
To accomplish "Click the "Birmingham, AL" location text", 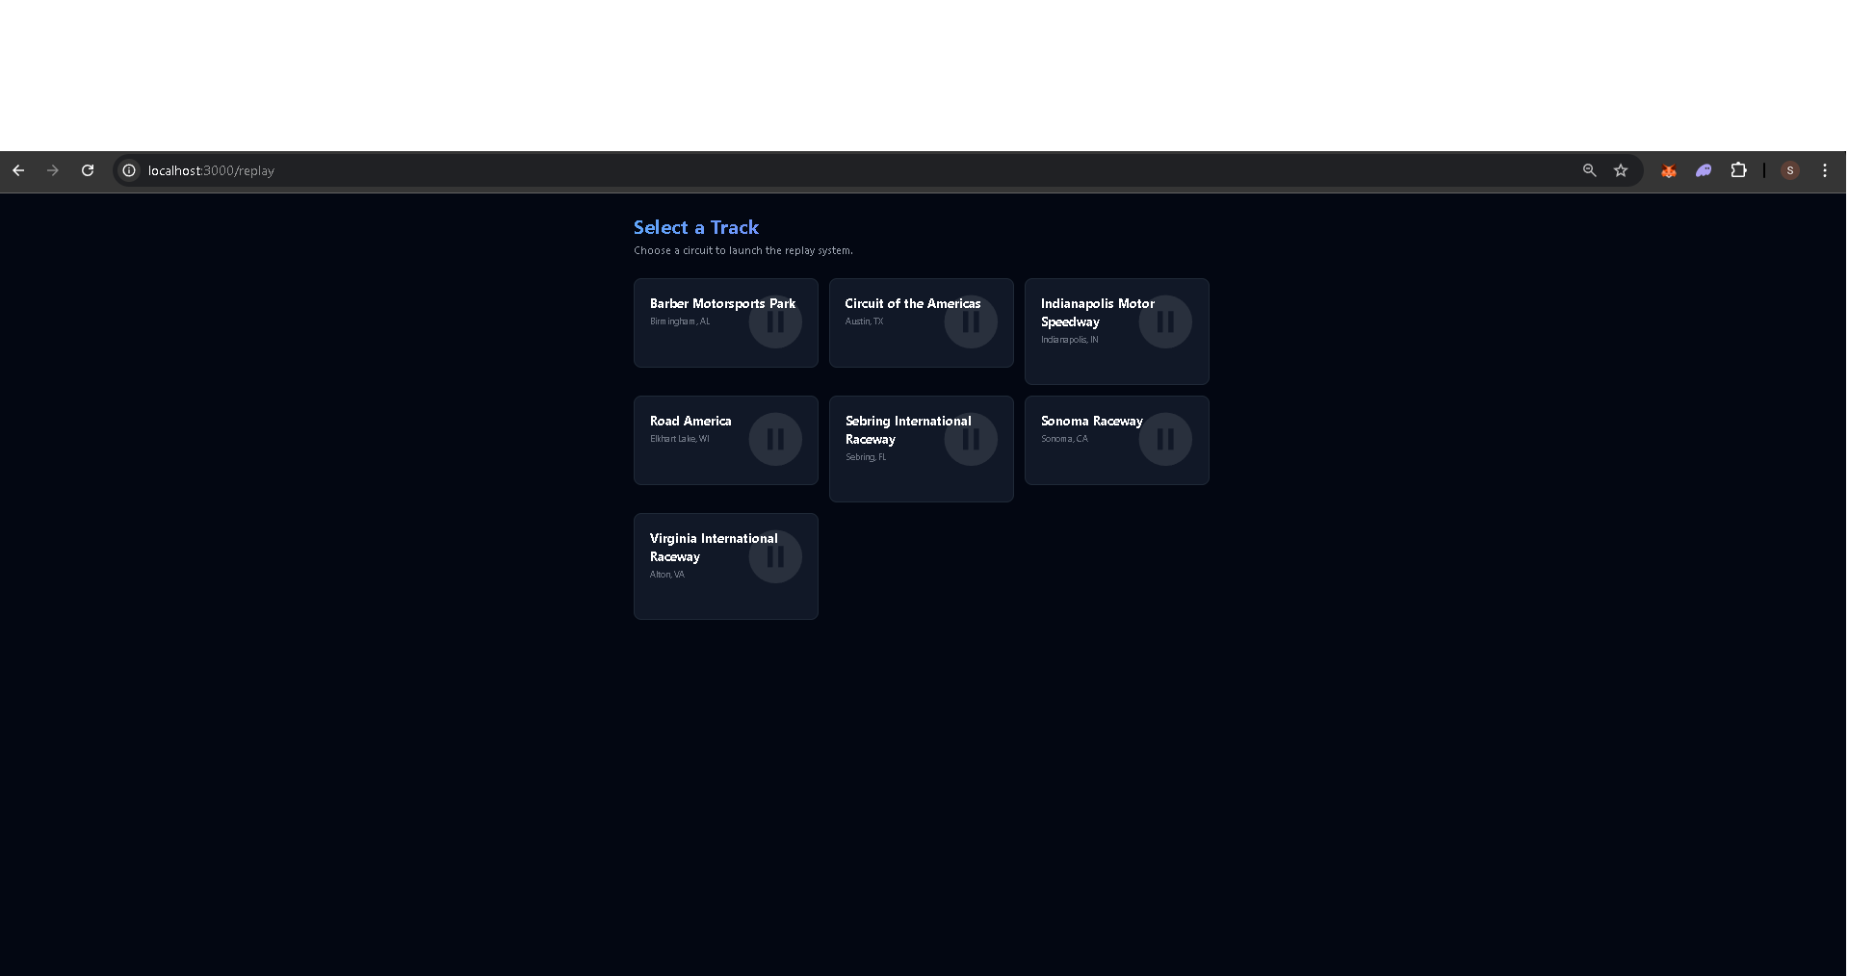I will click(x=680, y=321).
